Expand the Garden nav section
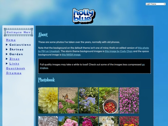 pyautogui.click(x=14, y=54)
